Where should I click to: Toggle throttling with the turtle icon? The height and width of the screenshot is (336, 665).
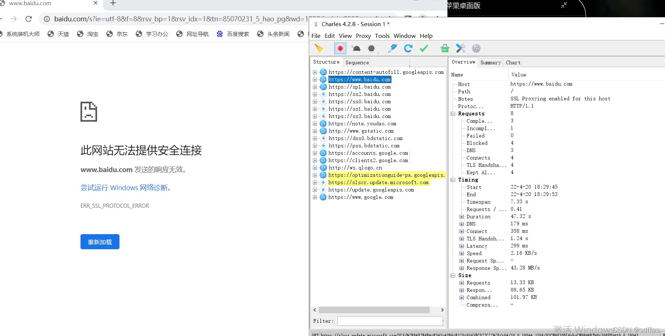(x=356, y=48)
